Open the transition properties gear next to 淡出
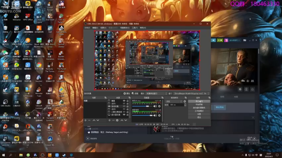 (185, 101)
